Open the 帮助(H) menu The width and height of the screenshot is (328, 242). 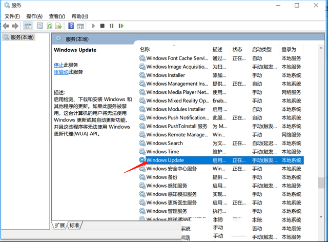pos(80,16)
